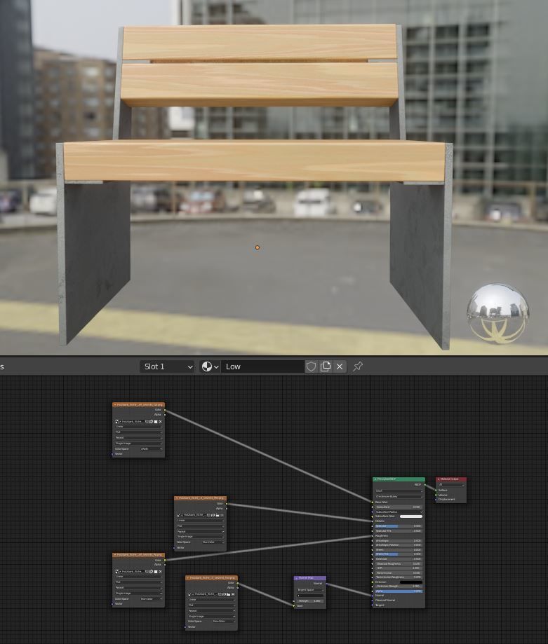Click the Emission black color swatch

411,582
